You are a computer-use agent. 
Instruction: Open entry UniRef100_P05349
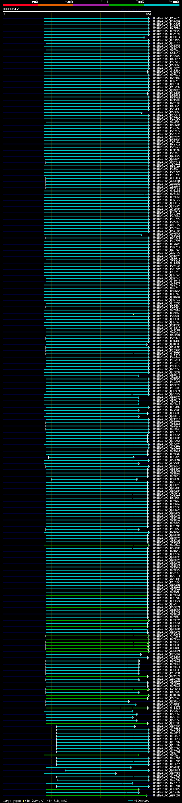pos(166,228)
